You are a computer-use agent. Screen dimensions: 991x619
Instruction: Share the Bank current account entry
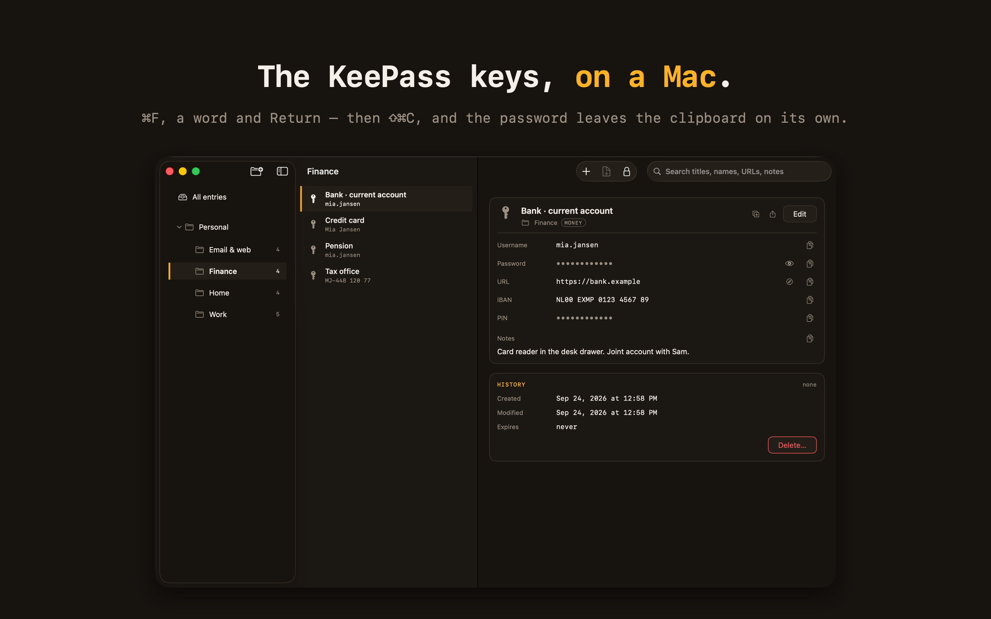[x=772, y=214]
